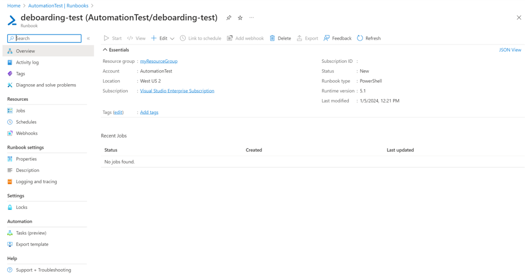Click the "1/5/2024, 12:21 PM" value
The width and height of the screenshot is (529, 274).
click(x=380, y=101)
